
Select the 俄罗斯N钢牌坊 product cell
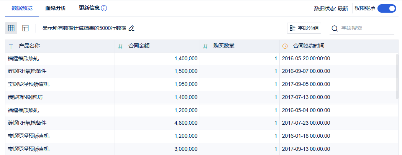(x=25, y=97)
